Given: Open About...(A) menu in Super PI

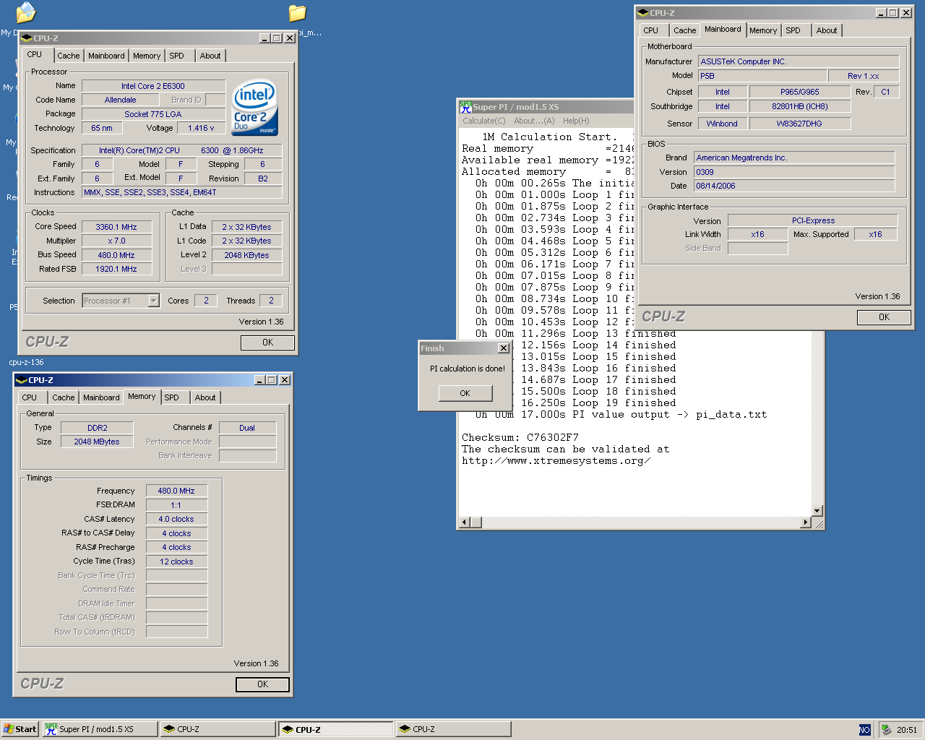Looking at the screenshot, I should [x=534, y=121].
